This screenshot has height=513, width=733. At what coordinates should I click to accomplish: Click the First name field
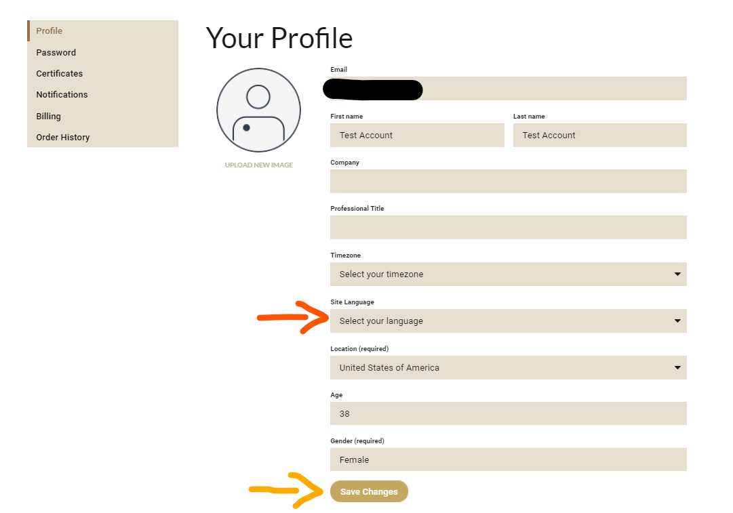click(417, 135)
